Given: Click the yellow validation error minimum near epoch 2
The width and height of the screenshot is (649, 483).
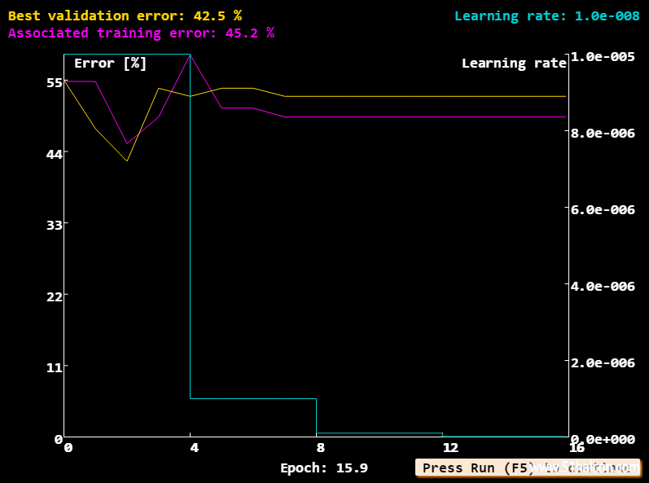Looking at the screenshot, I should (x=127, y=160).
